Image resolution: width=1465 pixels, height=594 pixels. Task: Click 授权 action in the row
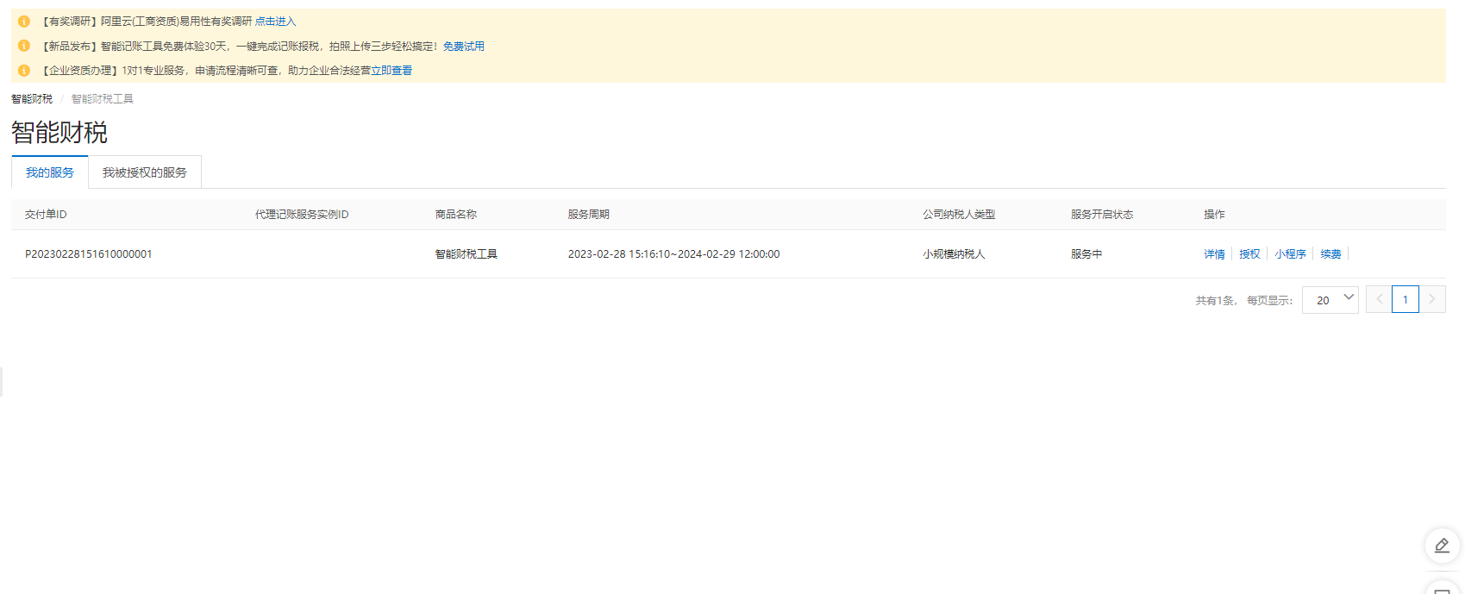[1250, 254]
